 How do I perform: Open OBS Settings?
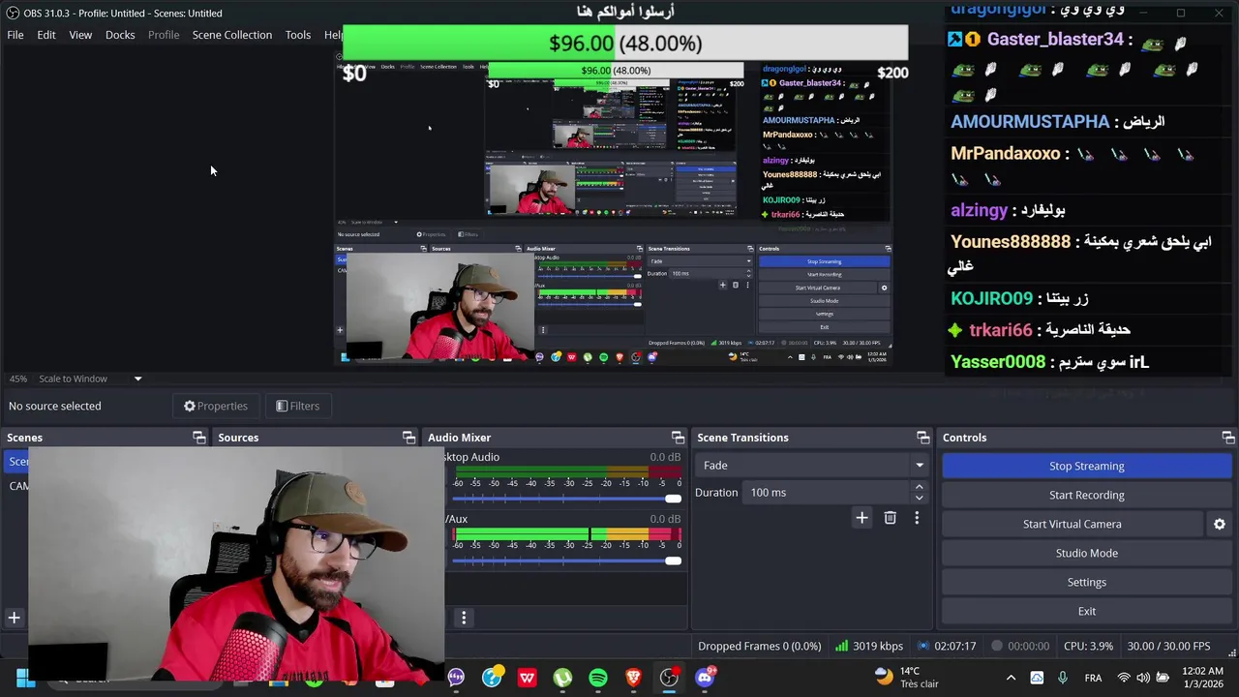click(x=1086, y=582)
